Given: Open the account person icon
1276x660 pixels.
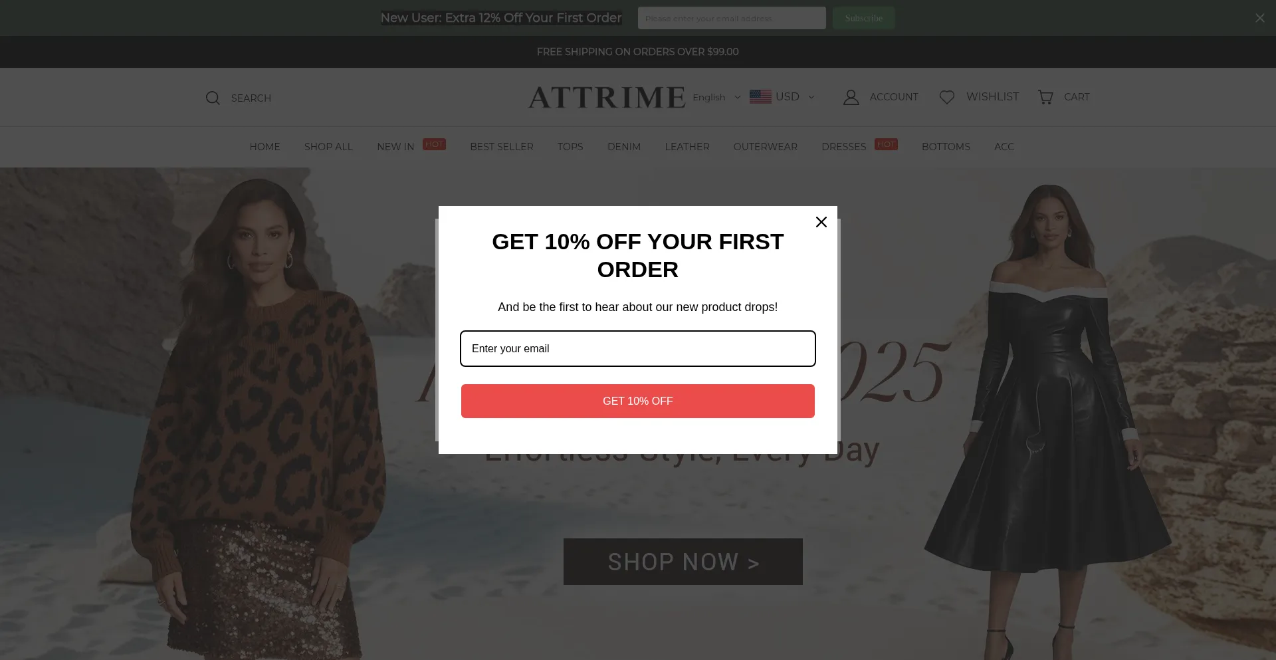Looking at the screenshot, I should pos(851,97).
